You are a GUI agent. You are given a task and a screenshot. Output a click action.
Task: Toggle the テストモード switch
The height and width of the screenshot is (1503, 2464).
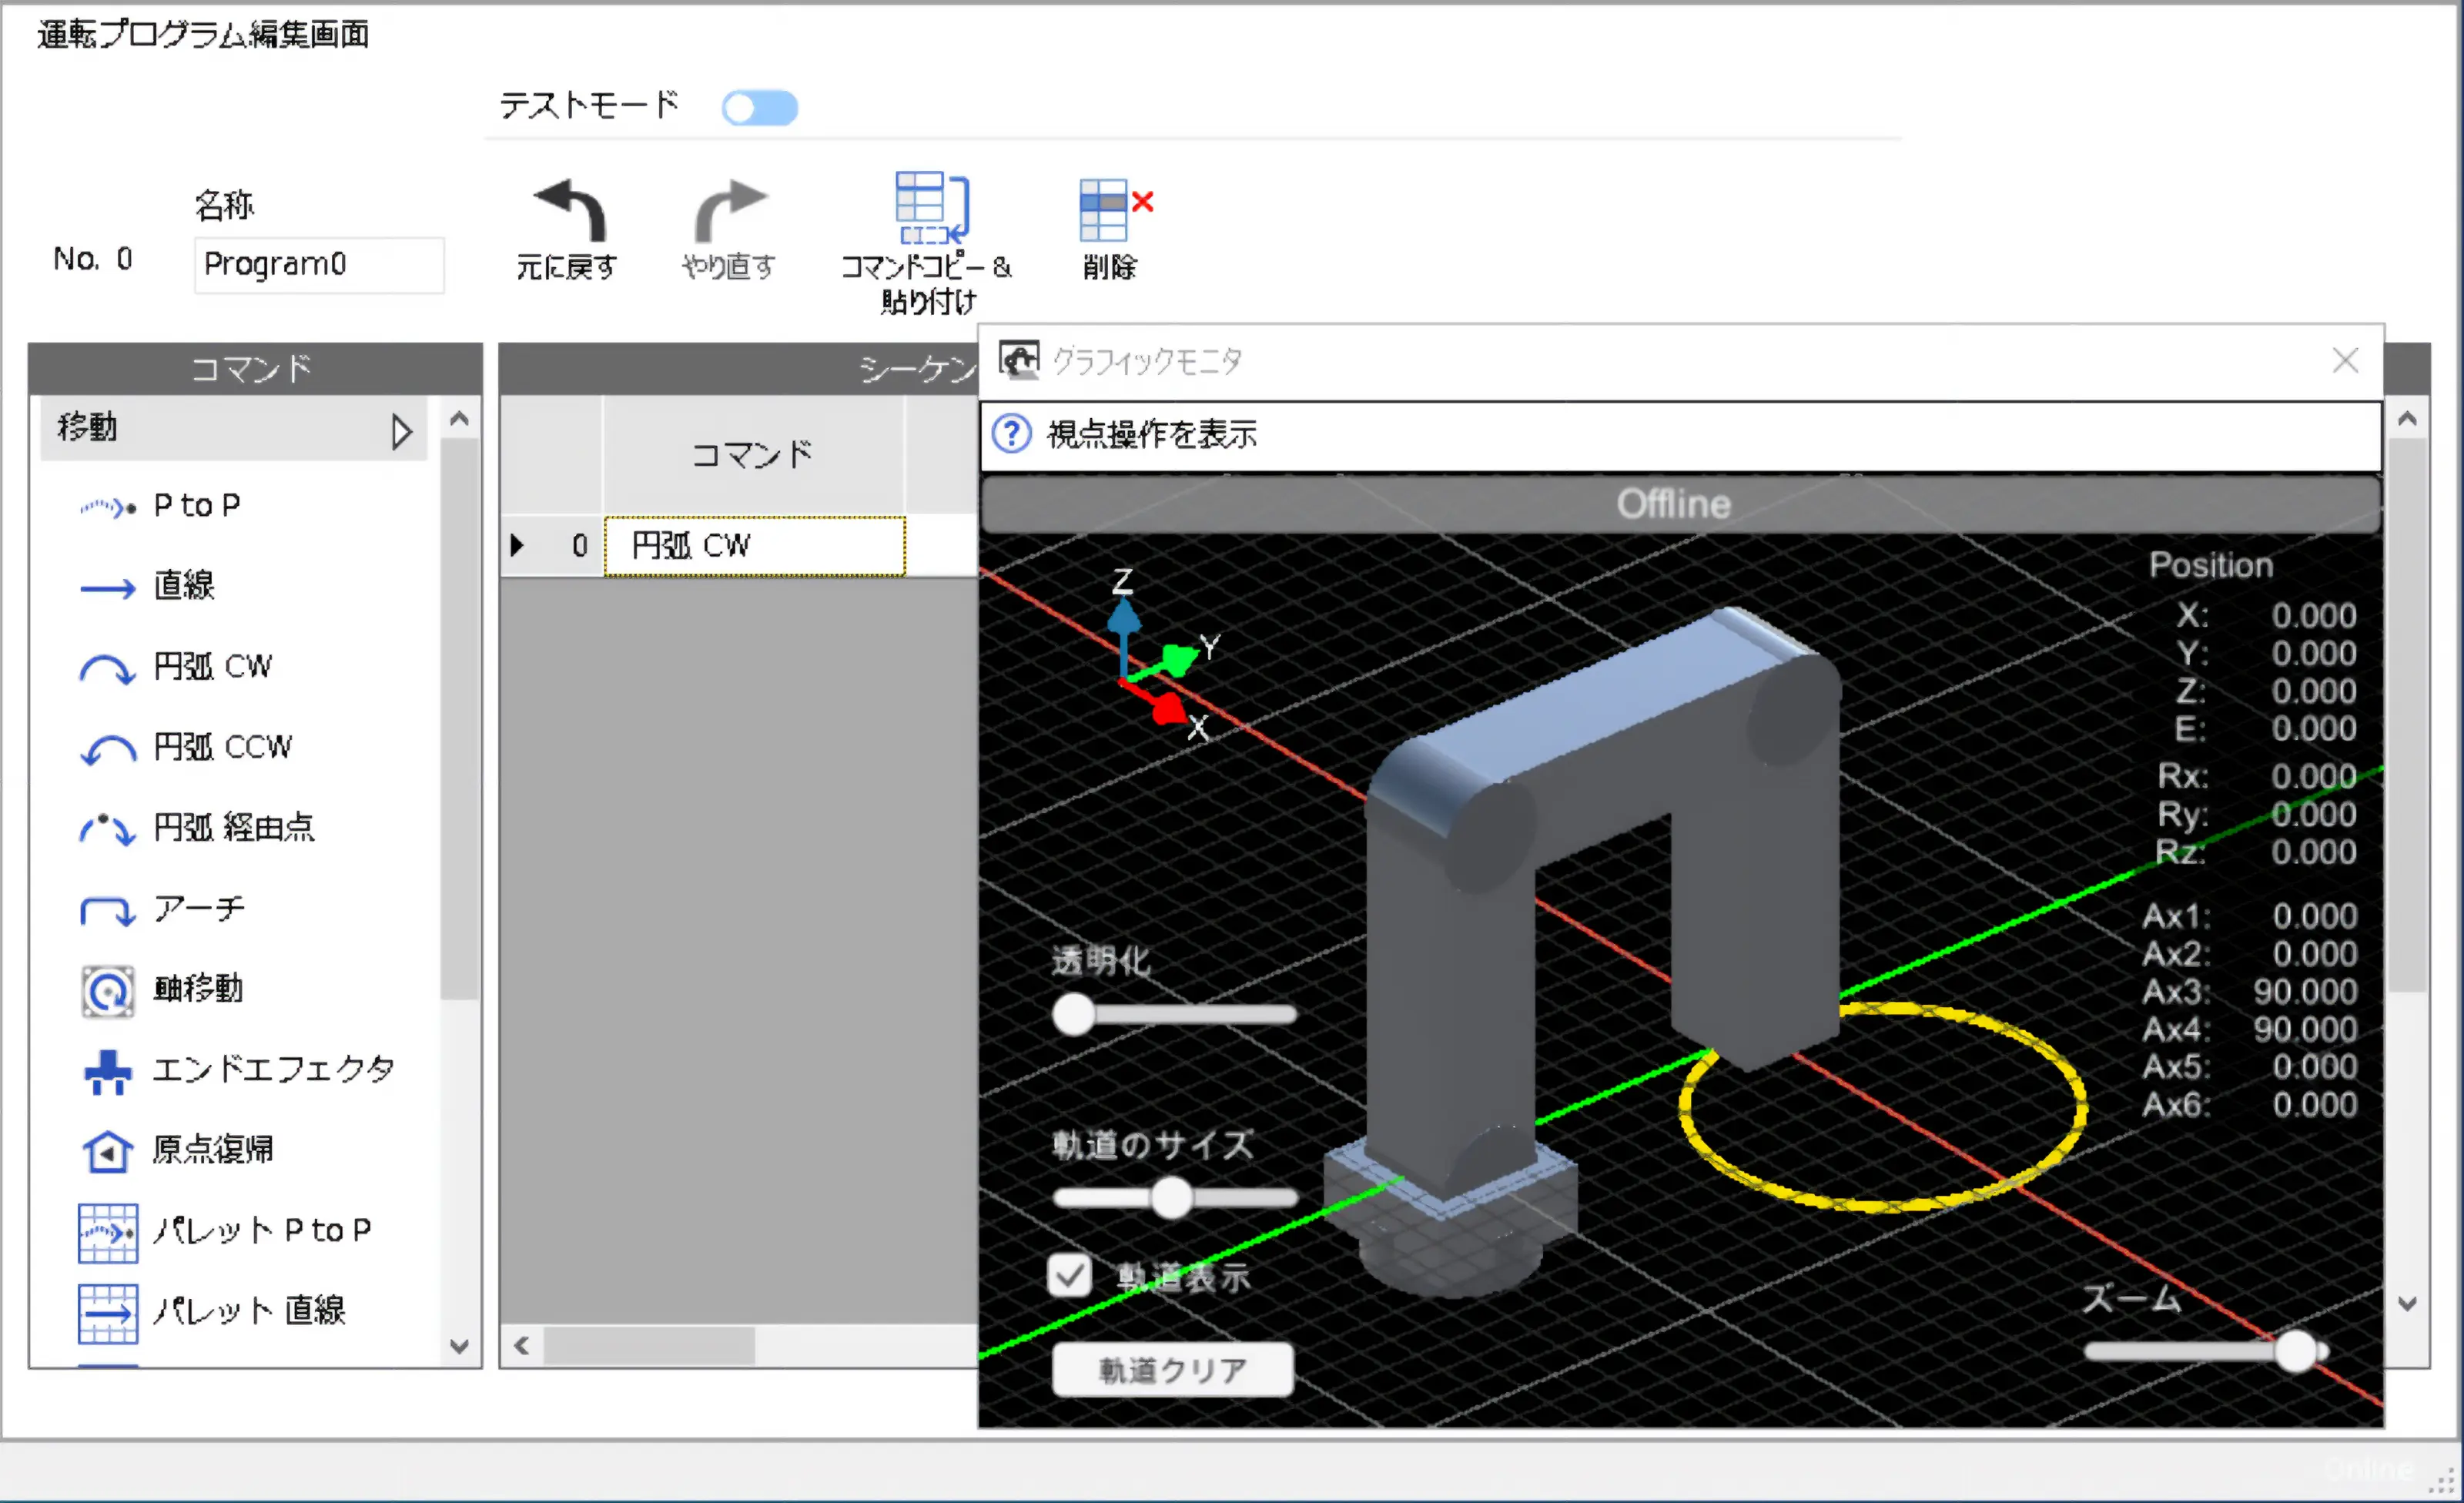(x=760, y=108)
